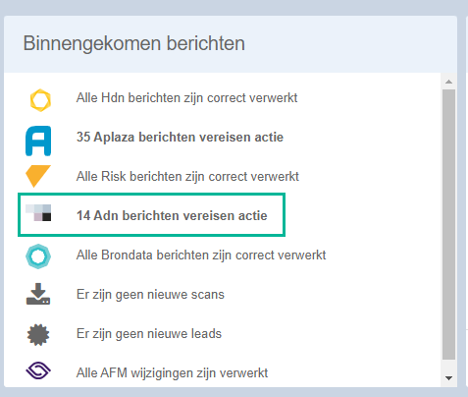Select Alle Hdn berichten zijn correct verwerkt

click(x=186, y=97)
